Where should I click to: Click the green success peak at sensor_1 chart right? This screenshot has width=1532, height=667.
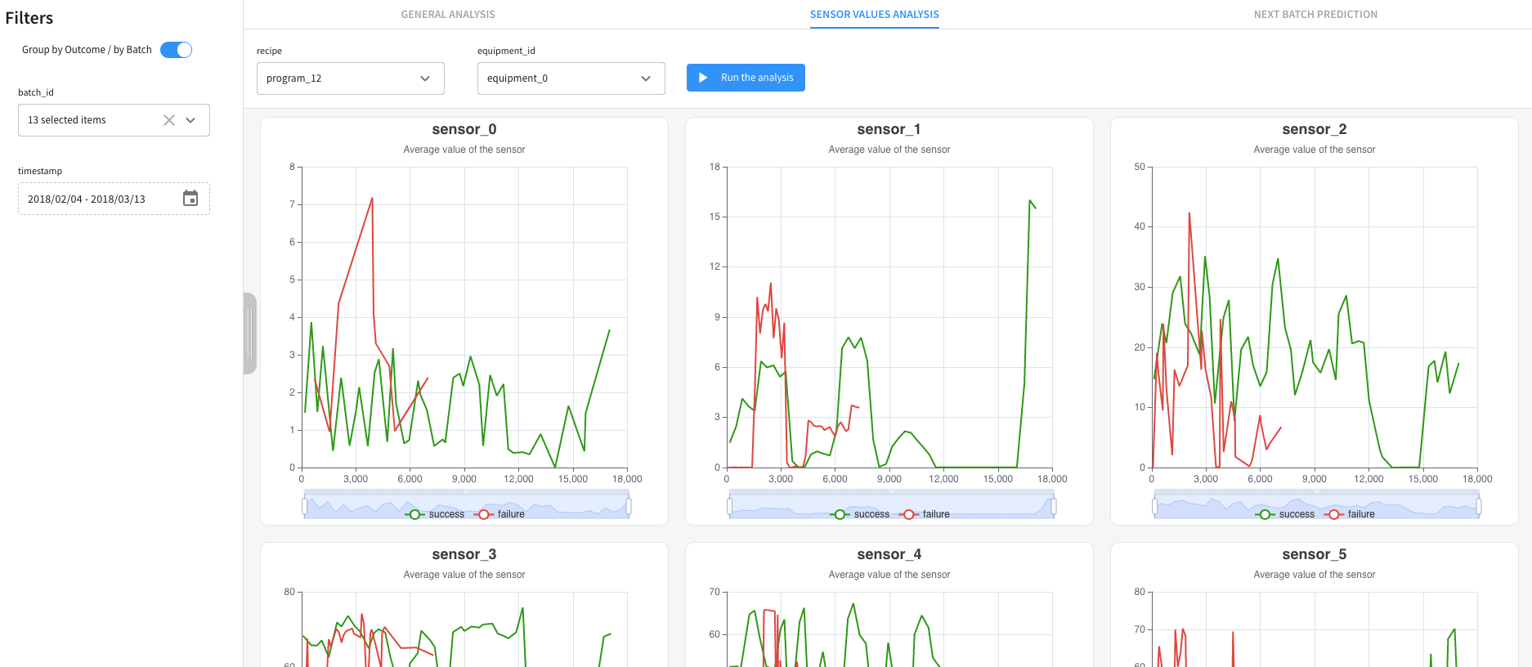point(1030,201)
